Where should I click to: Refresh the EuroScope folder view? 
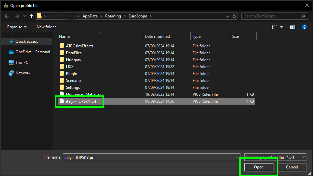click(x=235, y=16)
